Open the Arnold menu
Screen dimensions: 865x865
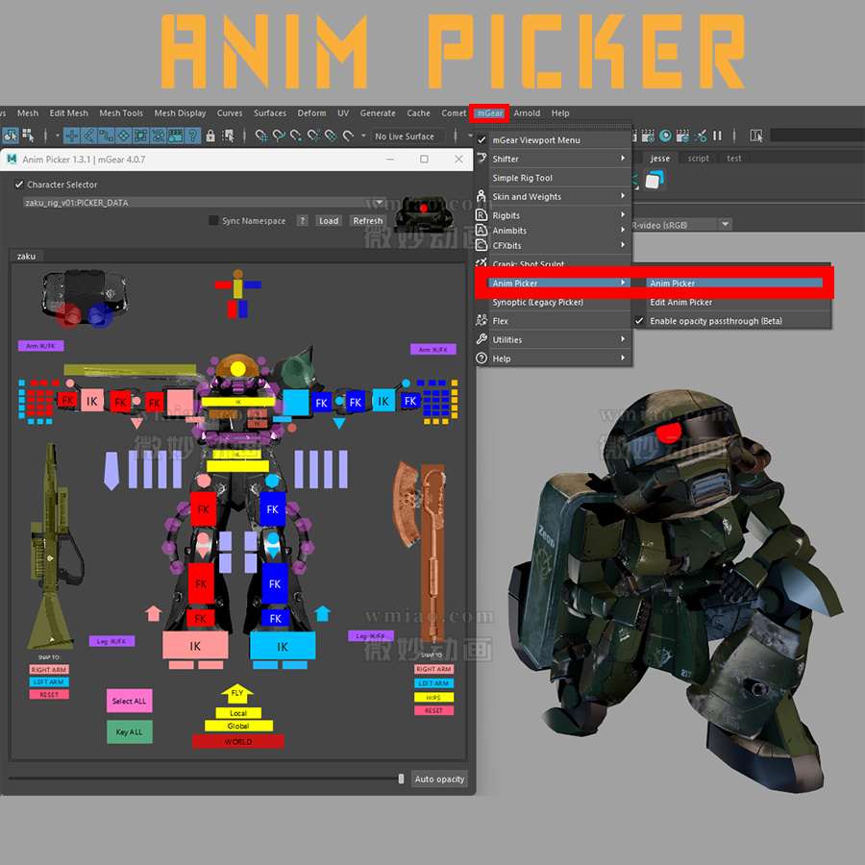tap(527, 112)
